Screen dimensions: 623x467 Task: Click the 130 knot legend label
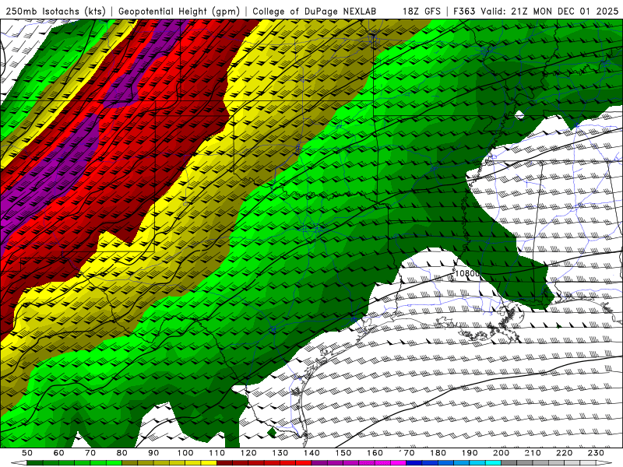[280, 453]
